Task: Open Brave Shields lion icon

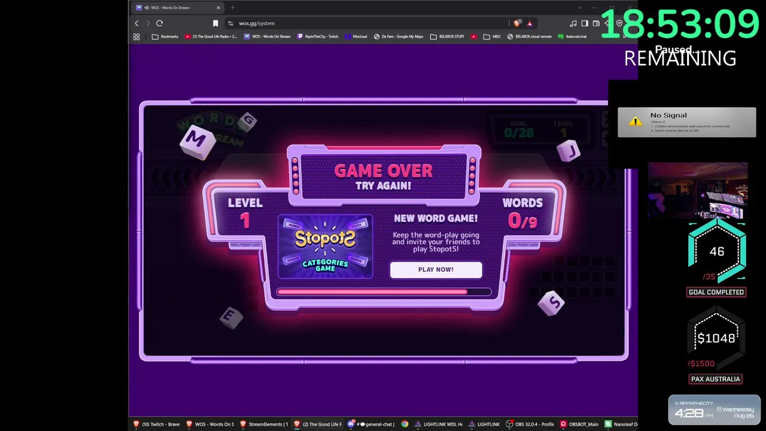Action: [517, 23]
